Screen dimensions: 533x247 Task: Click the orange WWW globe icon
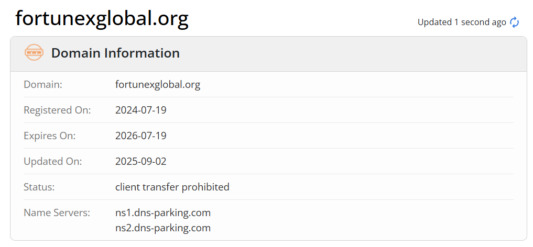tap(34, 53)
